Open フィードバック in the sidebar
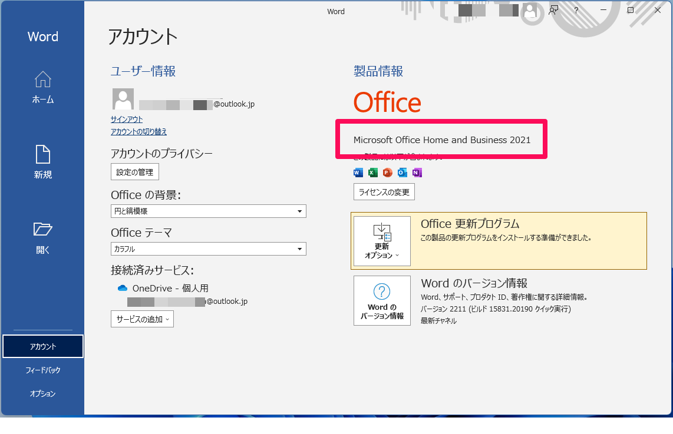 point(43,370)
